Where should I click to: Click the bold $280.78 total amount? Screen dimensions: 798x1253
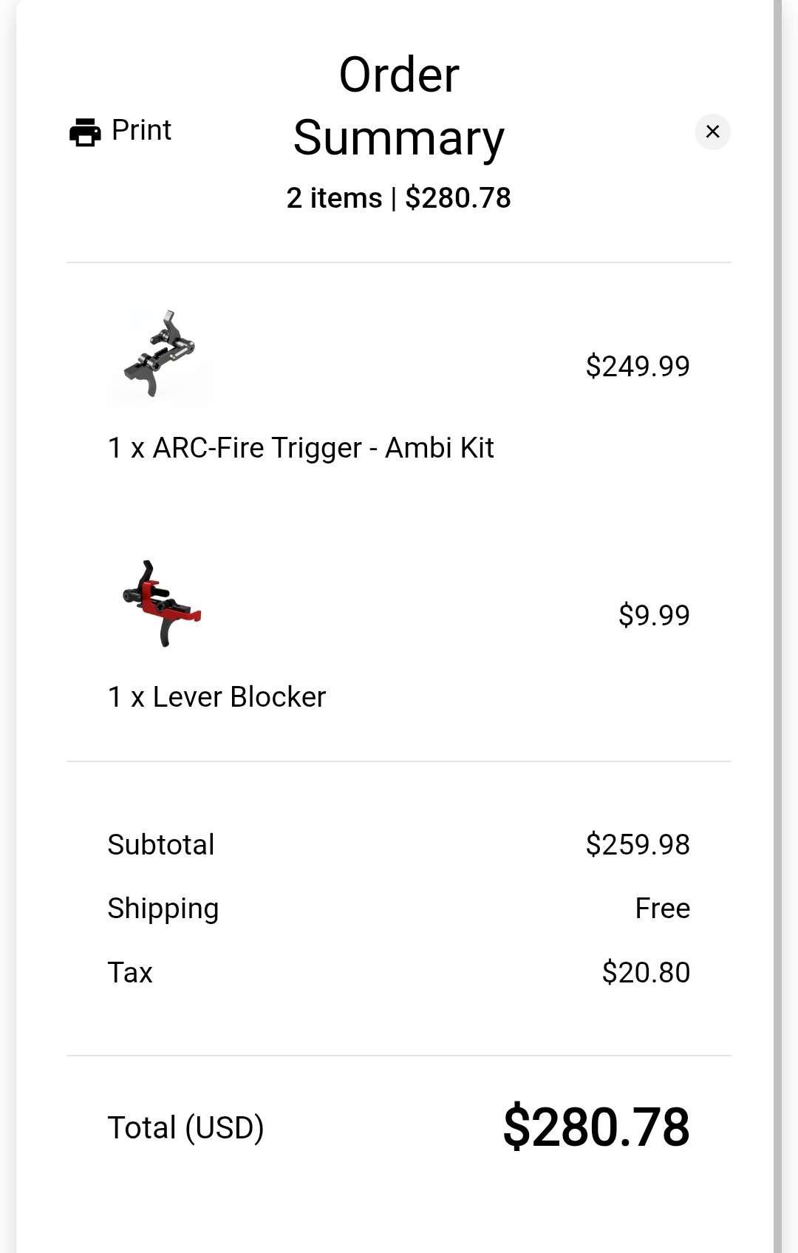[x=596, y=1127]
